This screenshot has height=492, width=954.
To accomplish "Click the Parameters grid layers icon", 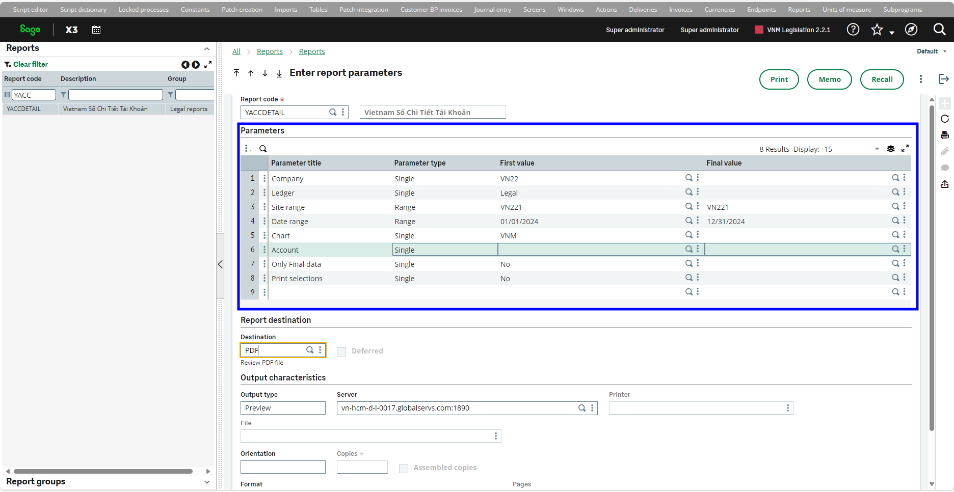I will (x=891, y=149).
